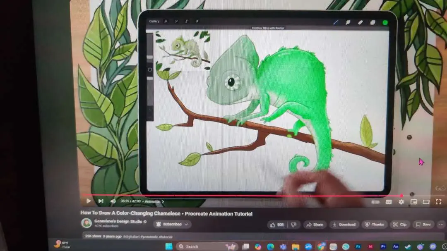Skip to next video
The image size is (447, 251).
101,201
